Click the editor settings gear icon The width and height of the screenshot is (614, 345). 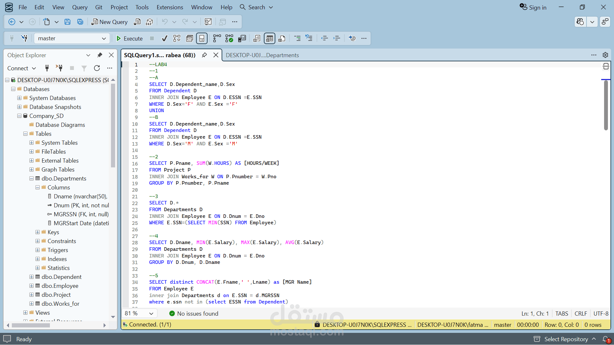[605, 55]
